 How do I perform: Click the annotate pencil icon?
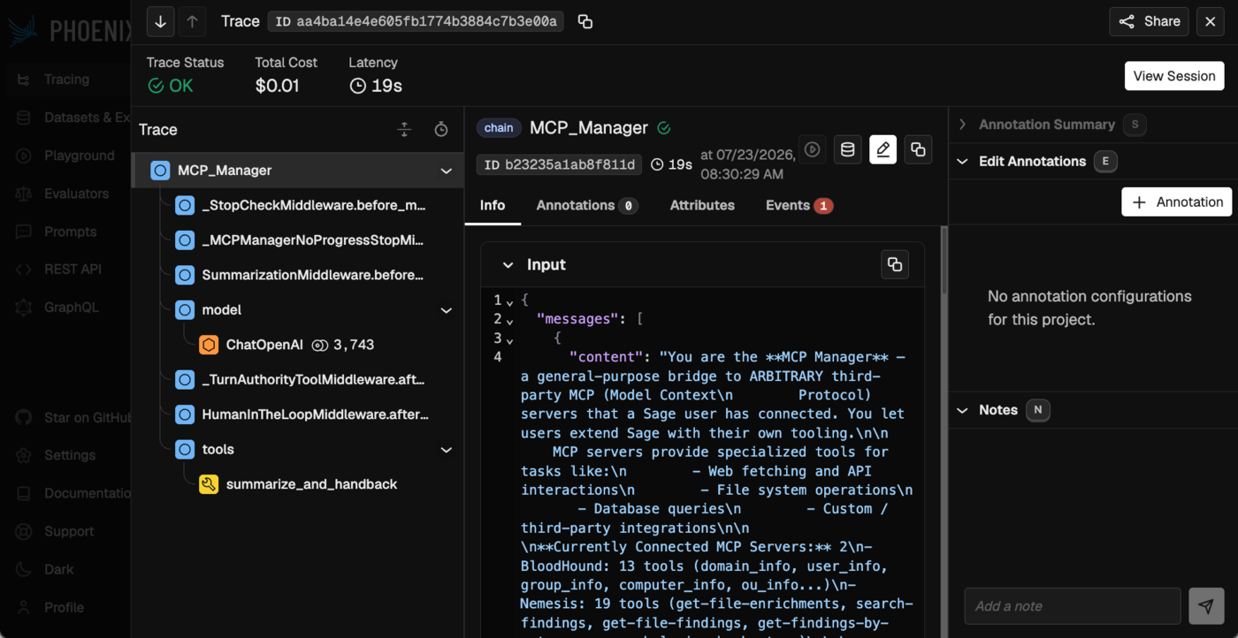(883, 150)
